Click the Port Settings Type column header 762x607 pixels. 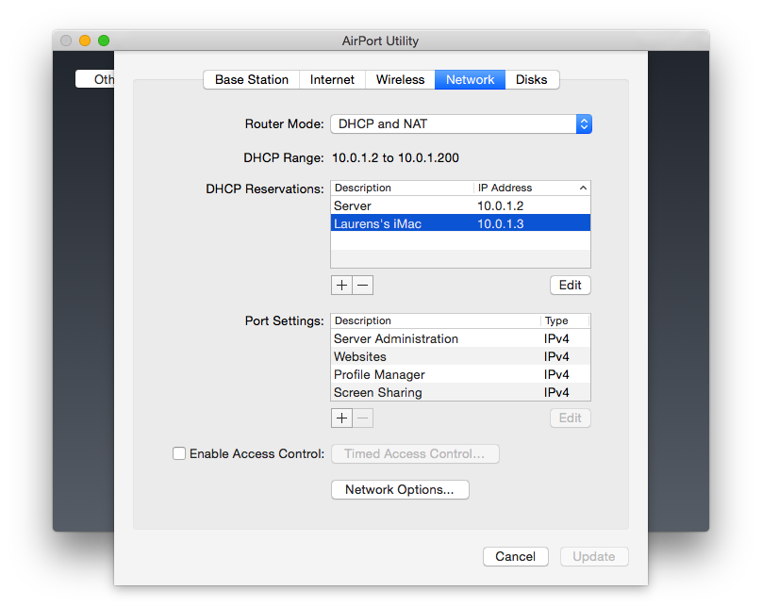[565, 320]
